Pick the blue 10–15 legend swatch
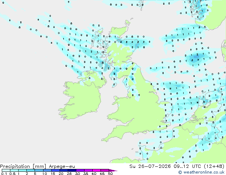The width and height of the screenshot is (226, 175). point(47,170)
